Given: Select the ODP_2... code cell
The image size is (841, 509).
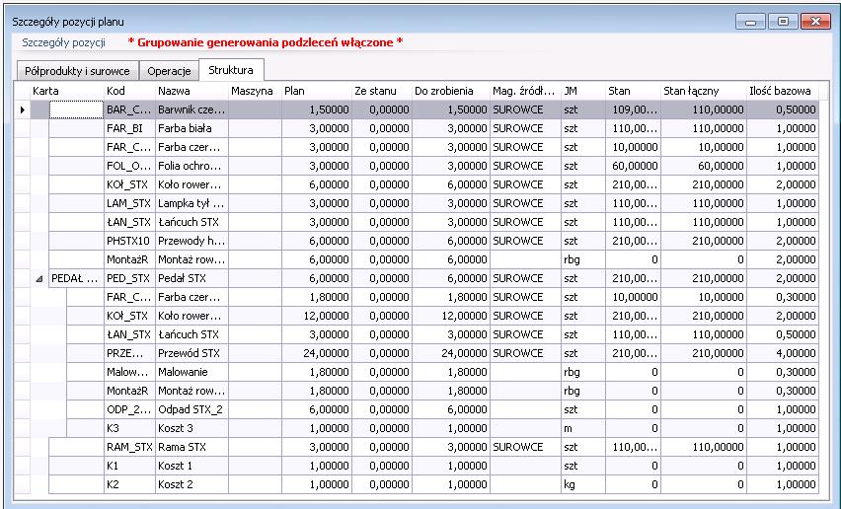Looking at the screenshot, I should (x=129, y=410).
